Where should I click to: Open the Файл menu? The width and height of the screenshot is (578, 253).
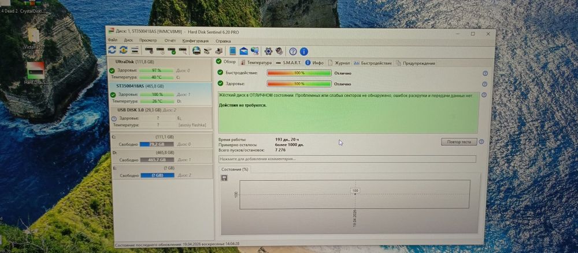tap(113, 40)
